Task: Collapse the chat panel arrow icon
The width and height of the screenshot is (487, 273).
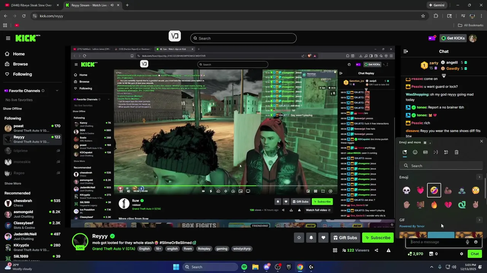Action: pyautogui.click(x=406, y=51)
